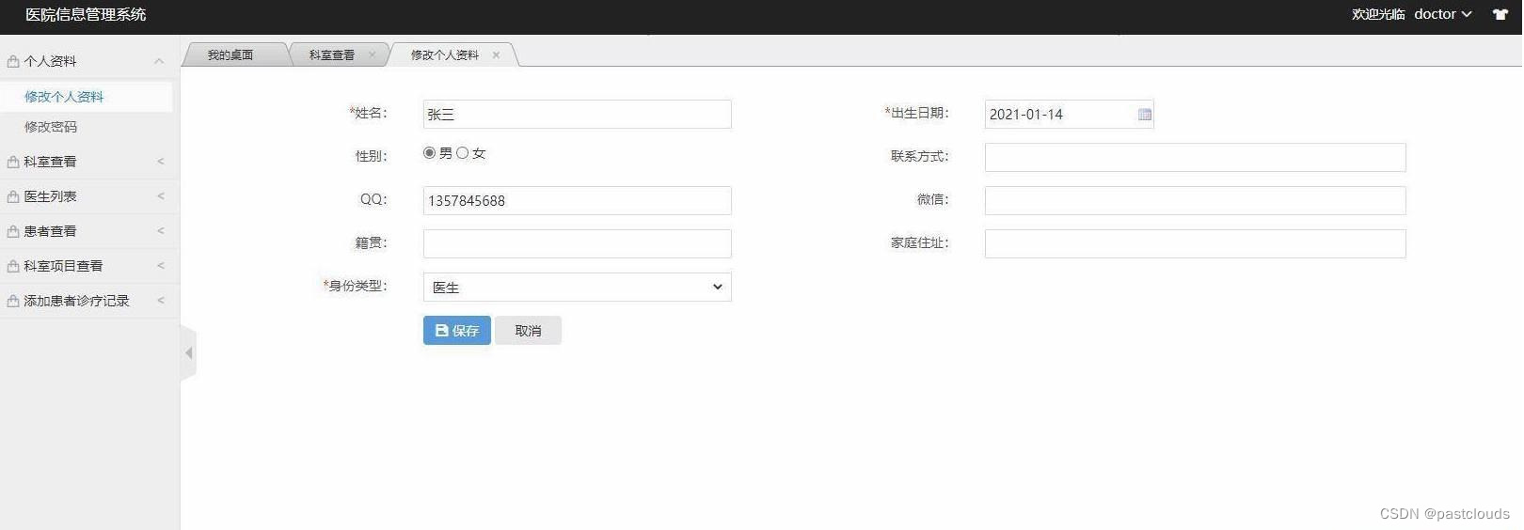Screen dimensions: 1524x530
Task: Click the lock icon beside 添加患者诊疗记录
Action: (x=13, y=301)
